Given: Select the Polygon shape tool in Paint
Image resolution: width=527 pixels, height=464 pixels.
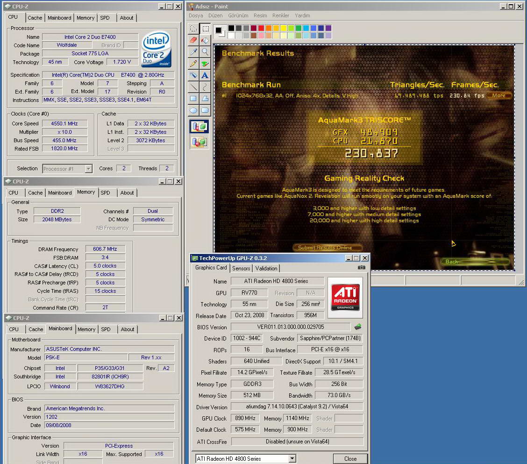Looking at the screenshot, I should point(205,99).
